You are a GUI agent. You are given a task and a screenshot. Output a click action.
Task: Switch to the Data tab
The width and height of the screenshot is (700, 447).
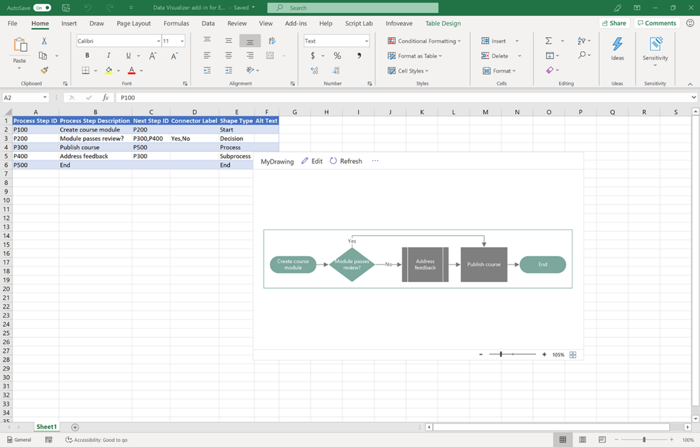(x=208, y=23)
